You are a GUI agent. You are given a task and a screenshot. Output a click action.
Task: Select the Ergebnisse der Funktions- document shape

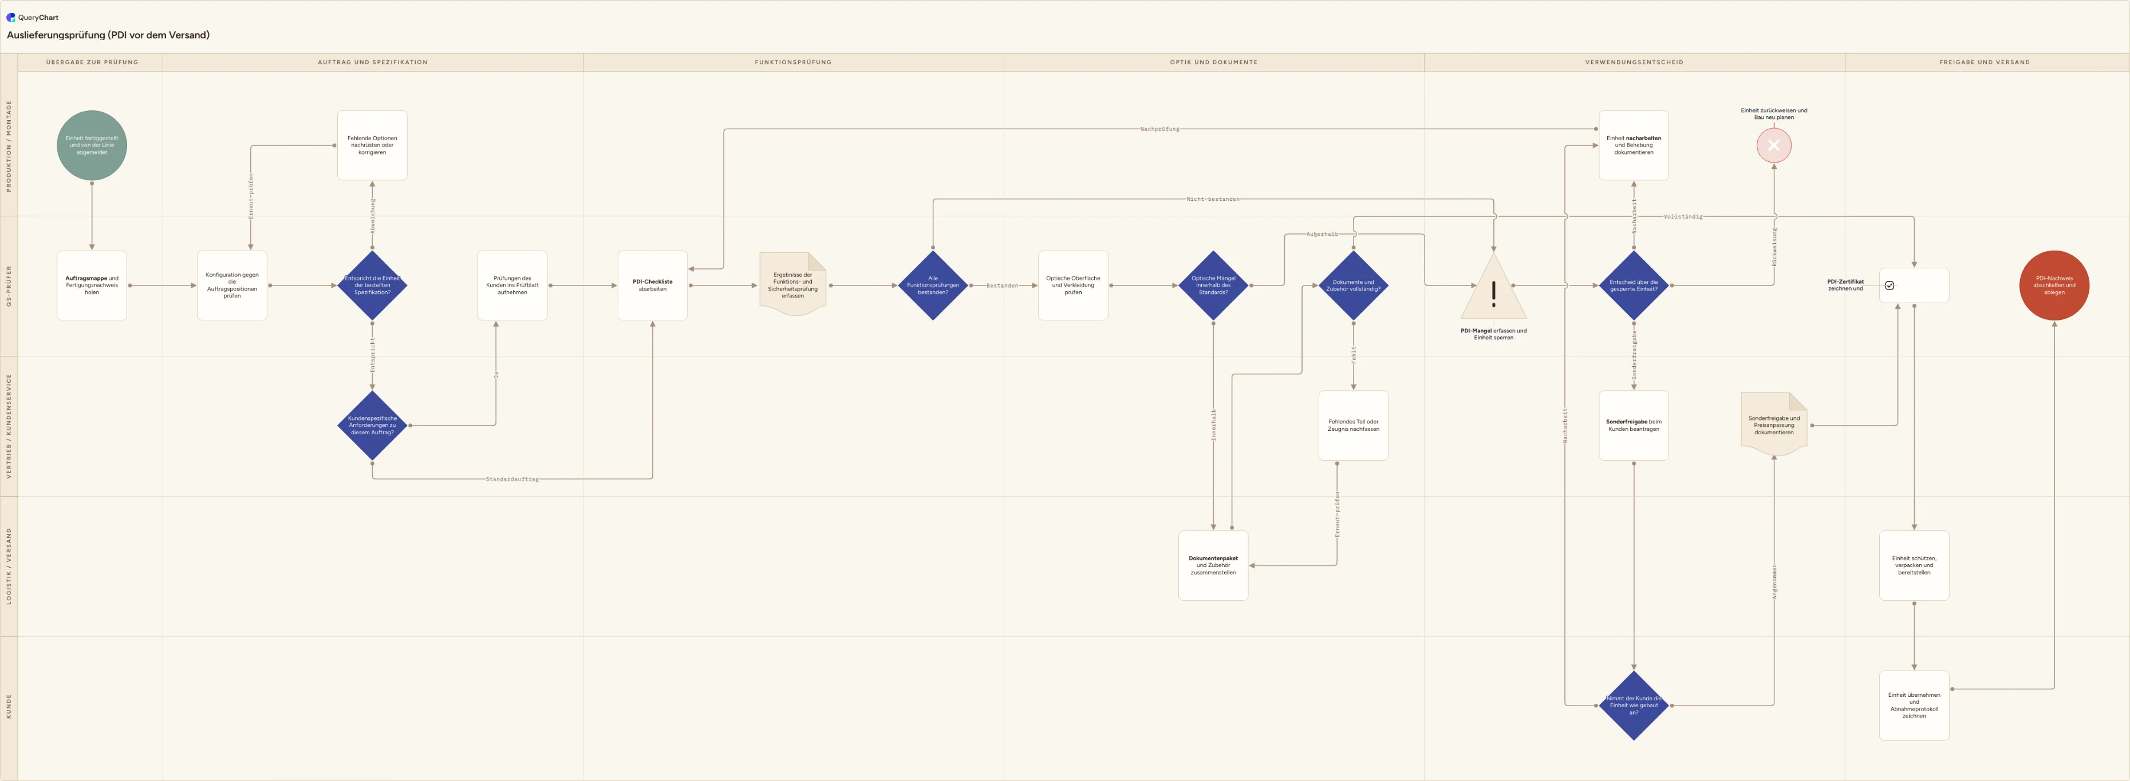(792, 284)
